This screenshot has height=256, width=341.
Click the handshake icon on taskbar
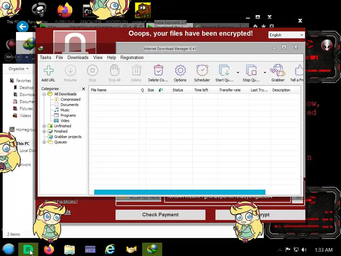(x=131, y=249)
